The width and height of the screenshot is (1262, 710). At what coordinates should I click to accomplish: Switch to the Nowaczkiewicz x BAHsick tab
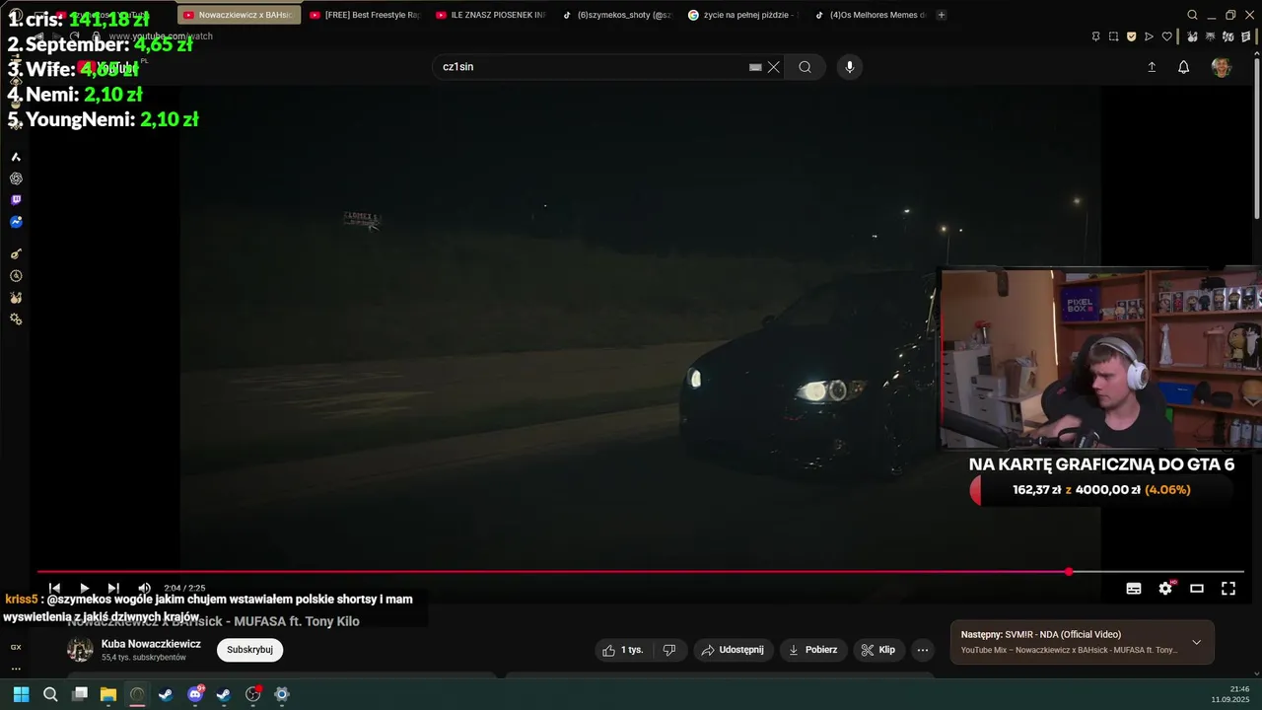[239, 15]
